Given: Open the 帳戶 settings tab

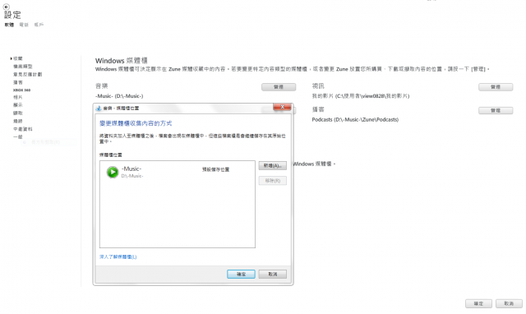Looking at the screenshot, I should (39, 25).
